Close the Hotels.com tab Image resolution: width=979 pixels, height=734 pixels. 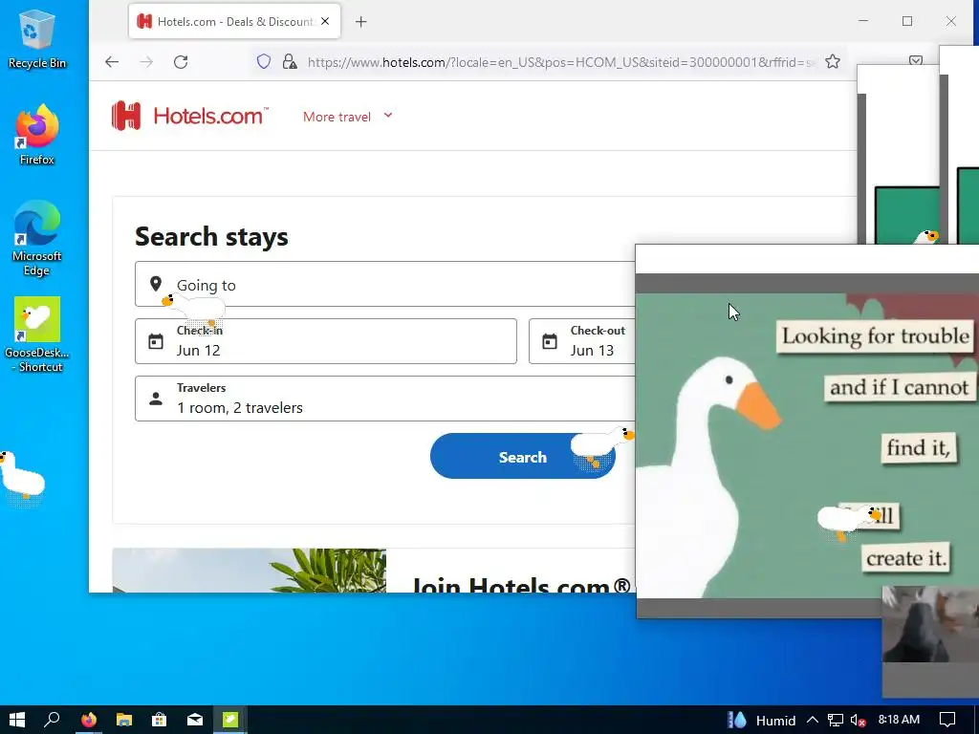pyautogui.click(x=325, y=21)
